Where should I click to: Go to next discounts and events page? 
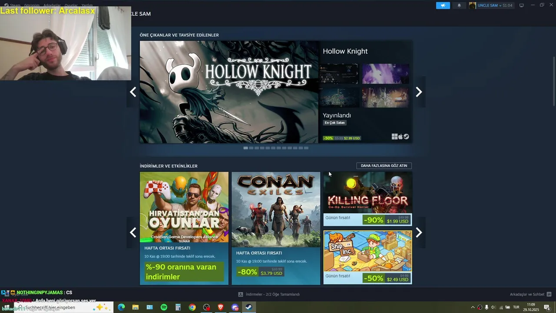(419, 233)
